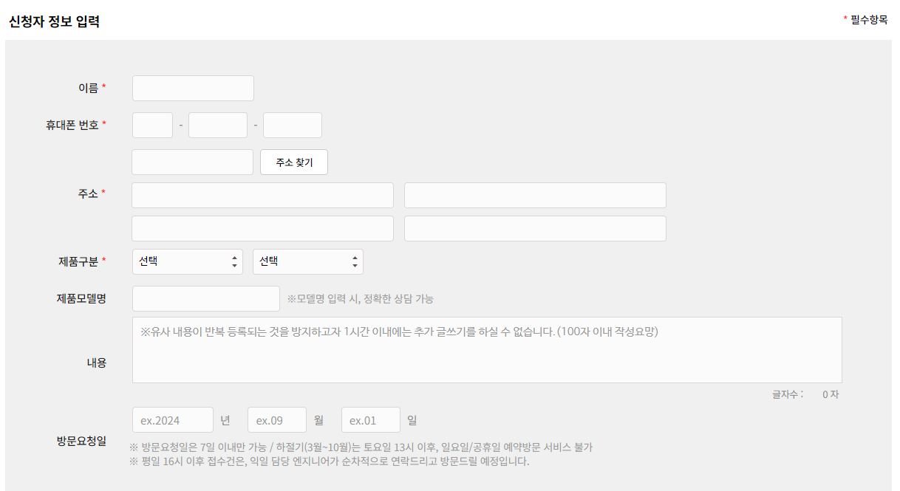900x491 pixels.
Task: Select the first phone number box
Action: click(152, 125)
